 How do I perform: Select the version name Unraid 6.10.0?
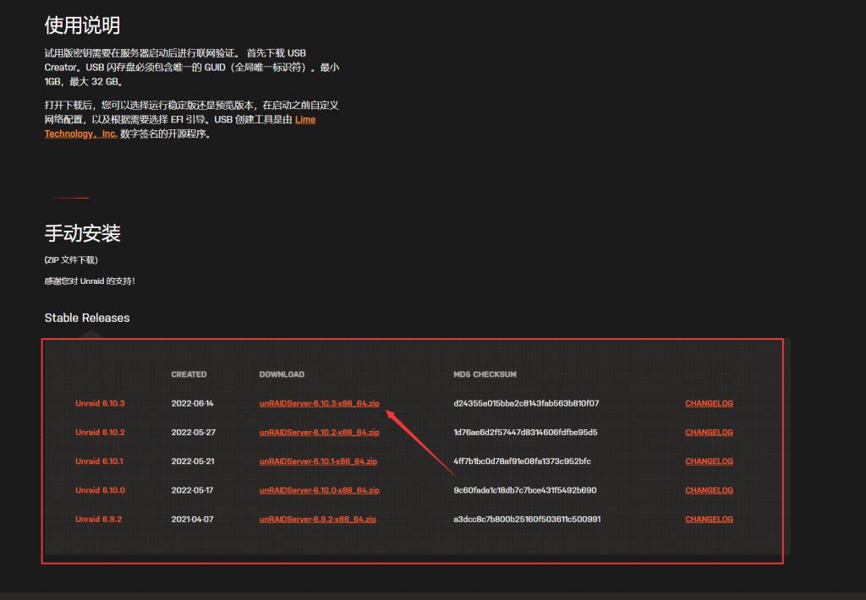(100, 490)
